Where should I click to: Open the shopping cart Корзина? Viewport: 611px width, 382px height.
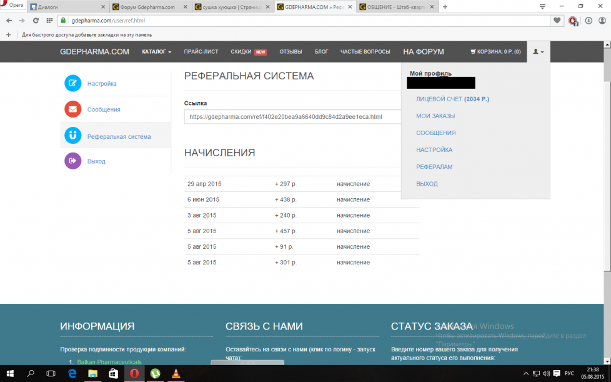click(x=495, y=52)
